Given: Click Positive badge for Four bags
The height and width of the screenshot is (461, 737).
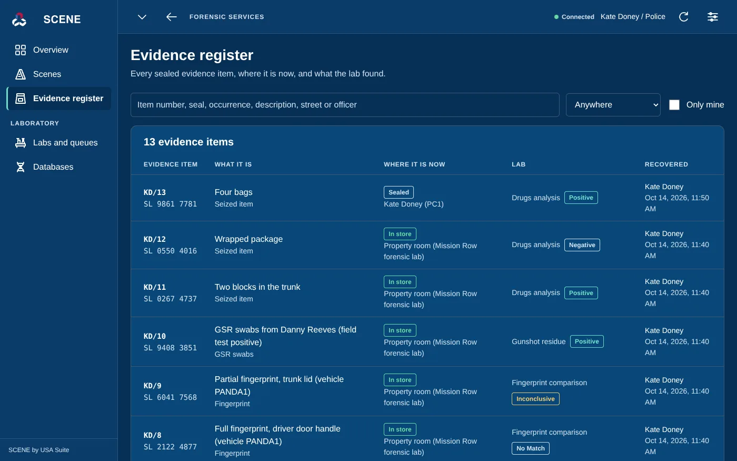Looking at the screenshot, I should (x=581, y=198).
